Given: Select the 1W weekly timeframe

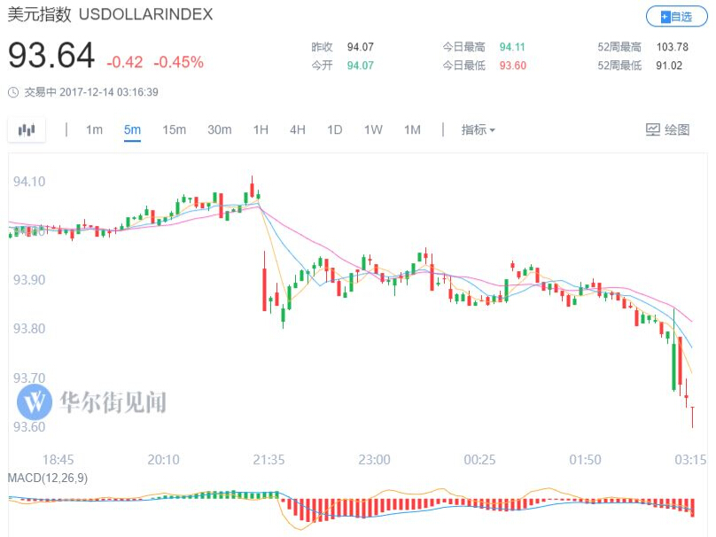Looking at the screenshot, I should pyautogui.click(x=373, y=130).
